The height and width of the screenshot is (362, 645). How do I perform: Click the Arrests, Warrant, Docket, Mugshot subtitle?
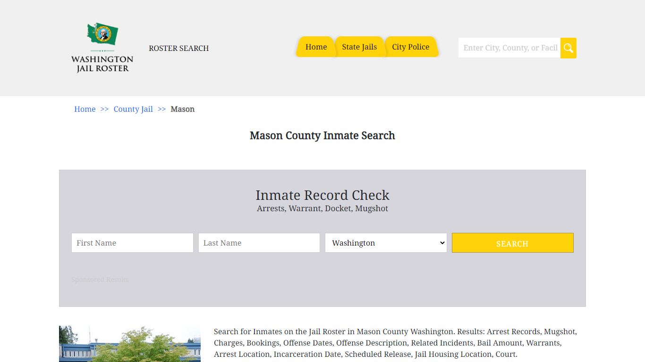[x=322, y=208]
